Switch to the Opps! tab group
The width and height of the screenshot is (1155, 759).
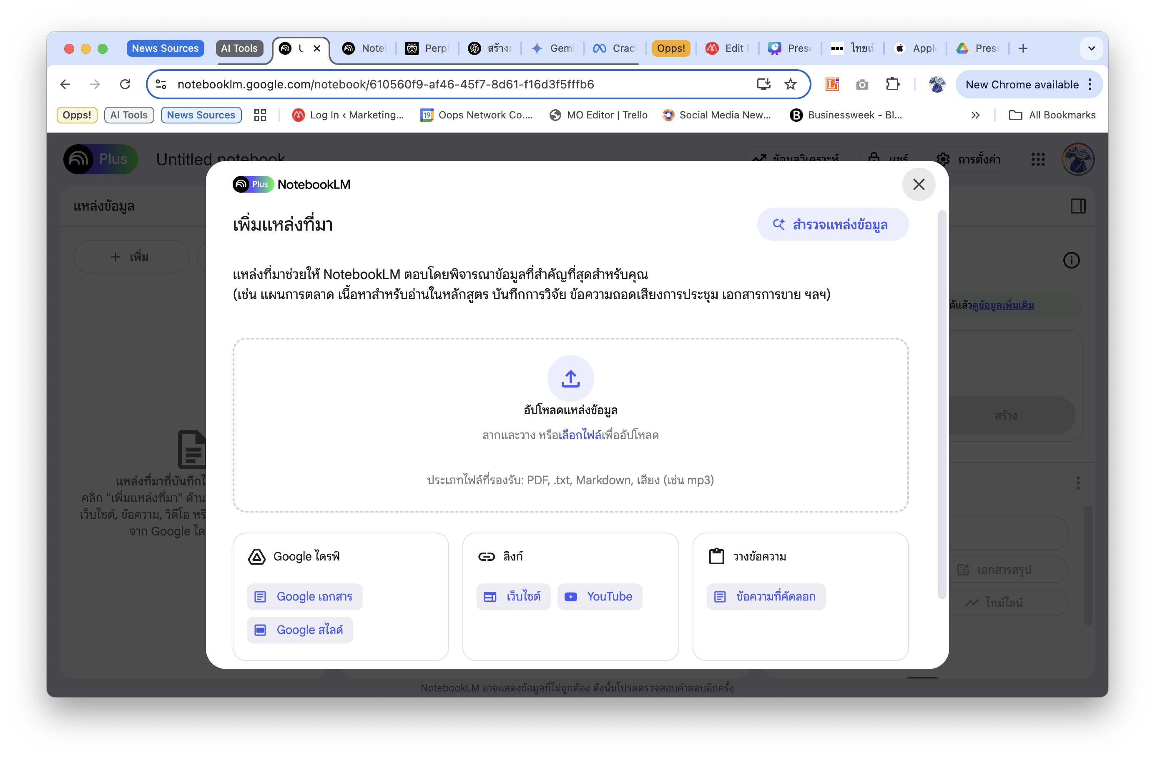tap(670, 48)
